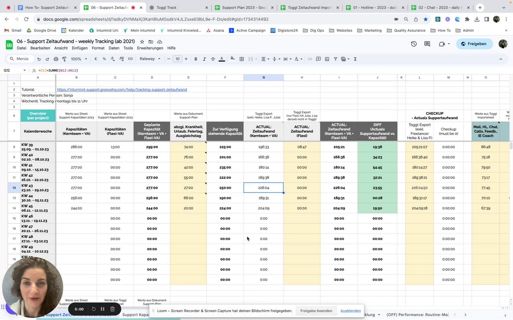513x320 pixels.
Task: Star the spreadsheet document
Action: point(142,42)
